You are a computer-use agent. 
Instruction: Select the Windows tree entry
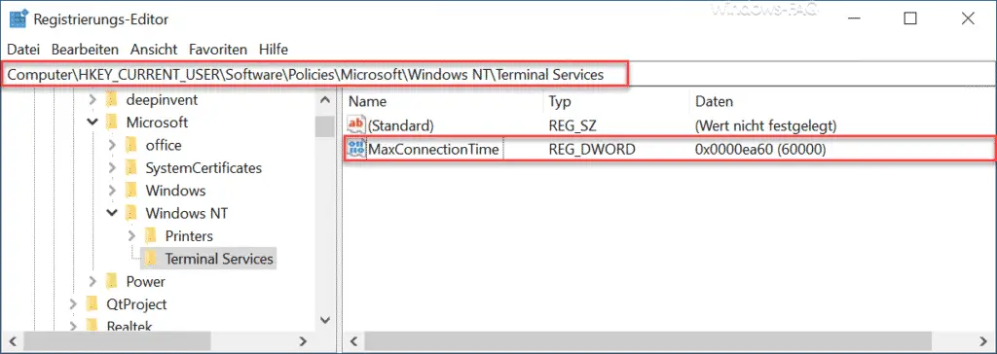click(x=175, y=191)
